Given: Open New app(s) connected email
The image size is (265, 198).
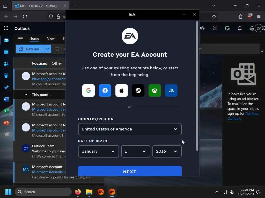Looking at the screenshot, I should (40, 79).
